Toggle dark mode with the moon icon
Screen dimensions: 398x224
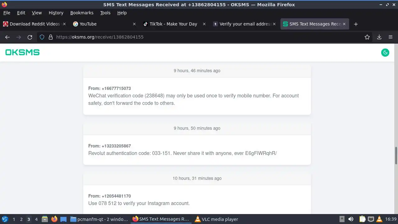[x=385, y=53]
